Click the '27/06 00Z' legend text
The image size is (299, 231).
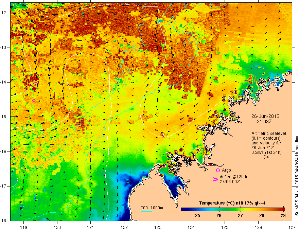click(x=230, y=182)
